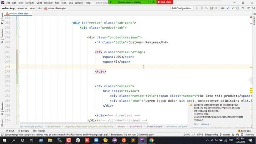Show Git history clock icon
Screen dimensions: 256x144
(238, 8)
